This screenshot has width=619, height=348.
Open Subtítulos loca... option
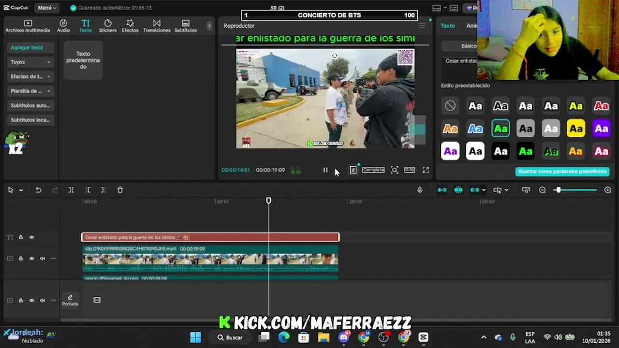[x=30, y=120]
